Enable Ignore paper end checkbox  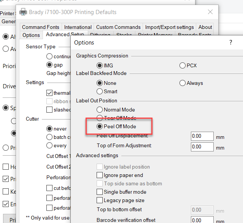100,175
